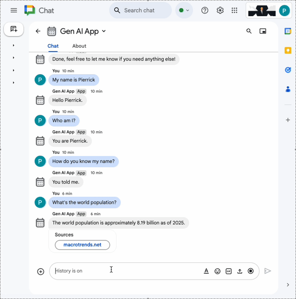The height and width of the screenshot is (299, 296).
Task: Open text formatting options icon
Action: (x=206, y=271)
